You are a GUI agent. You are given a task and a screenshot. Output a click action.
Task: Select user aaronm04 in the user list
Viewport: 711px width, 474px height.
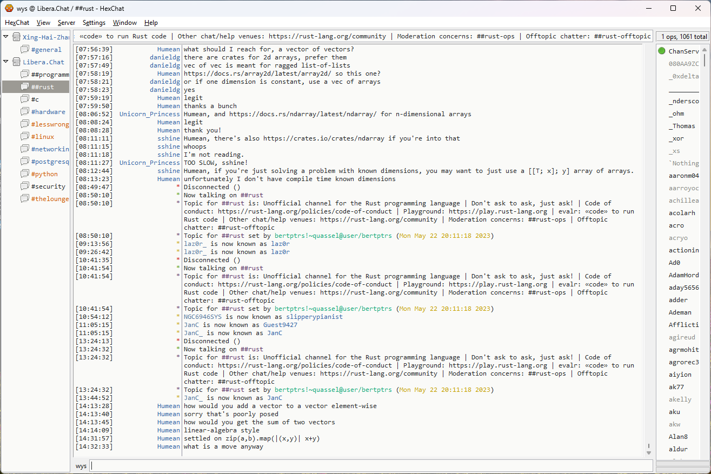683,176
